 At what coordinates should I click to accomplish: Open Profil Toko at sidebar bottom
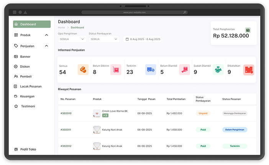[x=28, y=149]
